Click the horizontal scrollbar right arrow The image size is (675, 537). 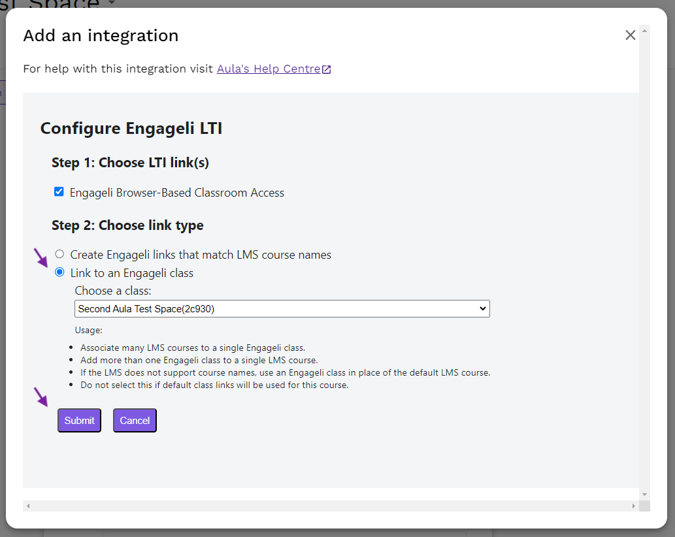pyautogui.click(x=633, y=506)
